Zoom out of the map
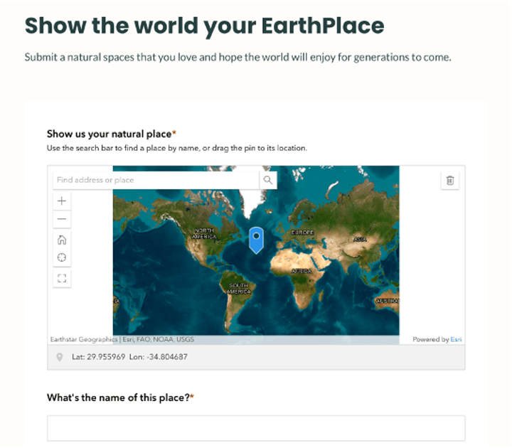 [62, 219]
